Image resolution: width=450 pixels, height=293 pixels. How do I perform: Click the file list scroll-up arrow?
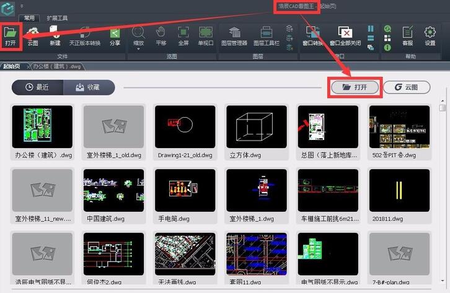pos(442,101)
